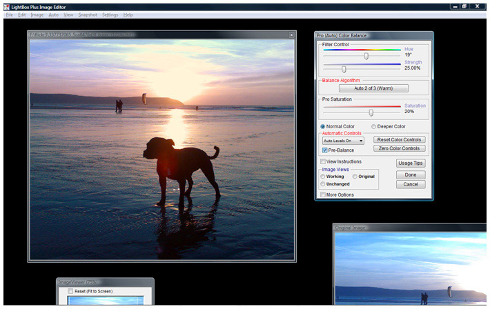Screen dimensions: 490x309
Task: Click the LightBox app icon in title bar
Action: (x=6, y=6)
